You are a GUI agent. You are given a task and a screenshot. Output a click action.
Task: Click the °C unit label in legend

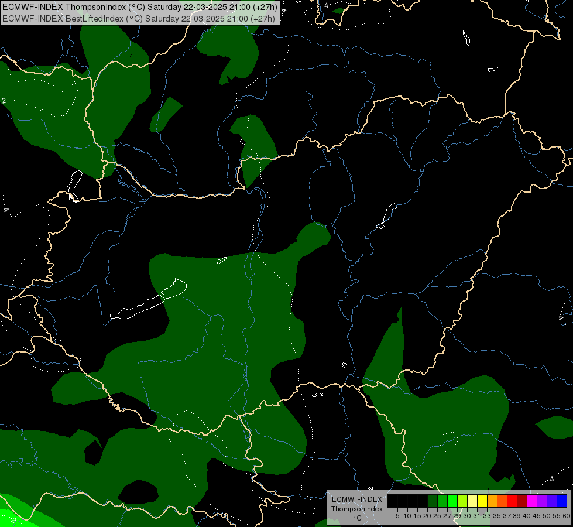(x=357, y=518)
